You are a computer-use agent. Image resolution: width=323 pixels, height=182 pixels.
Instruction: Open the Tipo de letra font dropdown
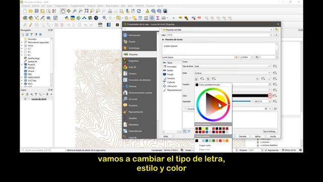(x=233, y=66)
